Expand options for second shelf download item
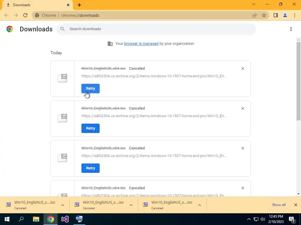The height and width of the screenshot is (225, 301). point(131,205)
